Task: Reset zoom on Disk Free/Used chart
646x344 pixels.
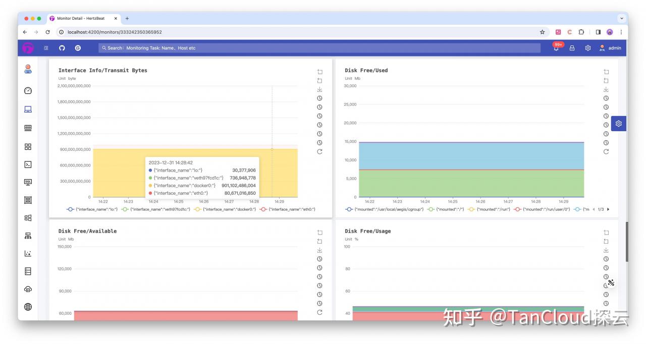Action: click(606, 81)
